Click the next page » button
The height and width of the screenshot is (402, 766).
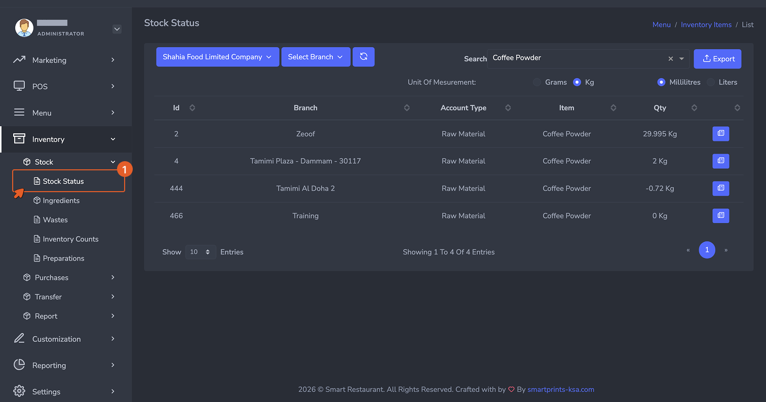726,250
